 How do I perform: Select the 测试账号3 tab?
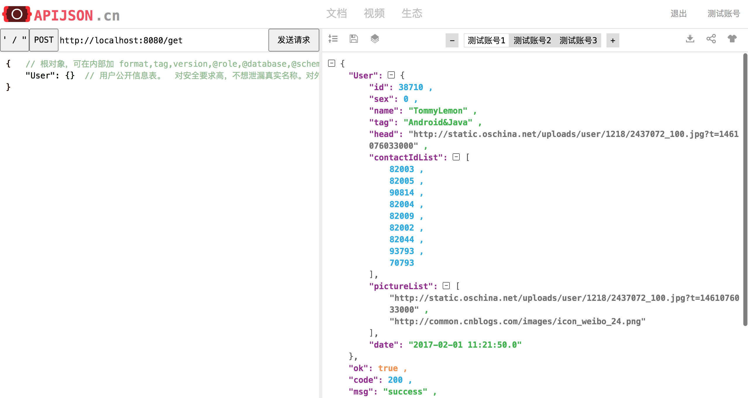click(x=578, y=40)
